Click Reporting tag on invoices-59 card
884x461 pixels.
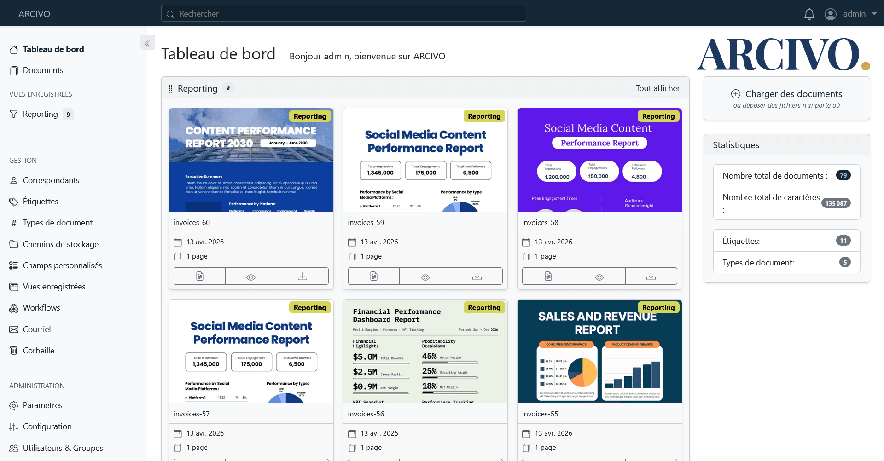tap(484, 116)
